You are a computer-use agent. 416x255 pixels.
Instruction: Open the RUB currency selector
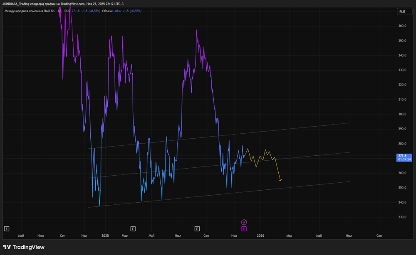(x=402, y=12)
